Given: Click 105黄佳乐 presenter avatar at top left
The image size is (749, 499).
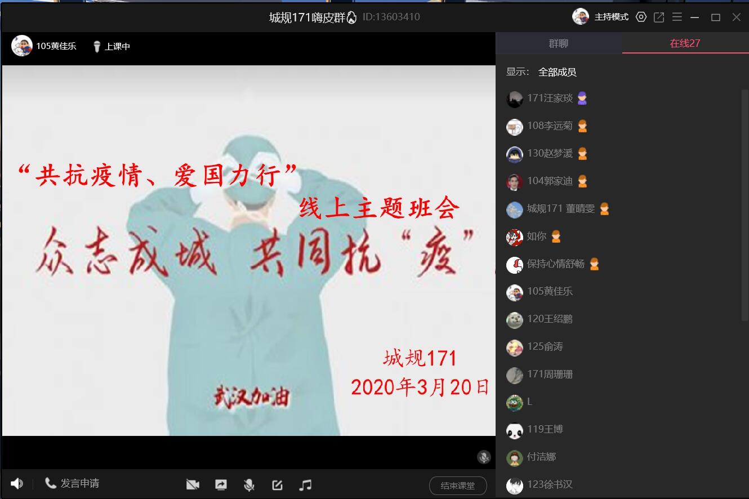Looking at the screenshot, I should point(21,46).
